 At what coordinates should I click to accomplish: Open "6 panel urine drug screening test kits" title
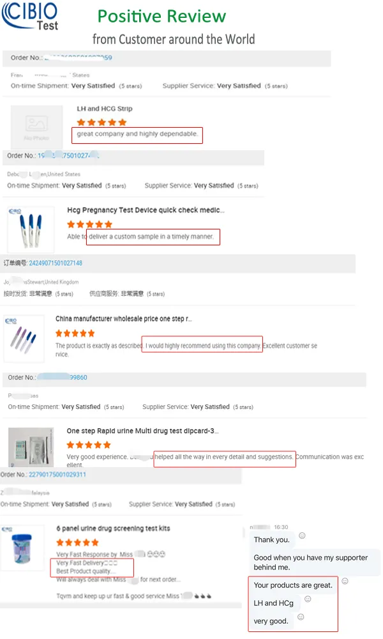[113, 528]
